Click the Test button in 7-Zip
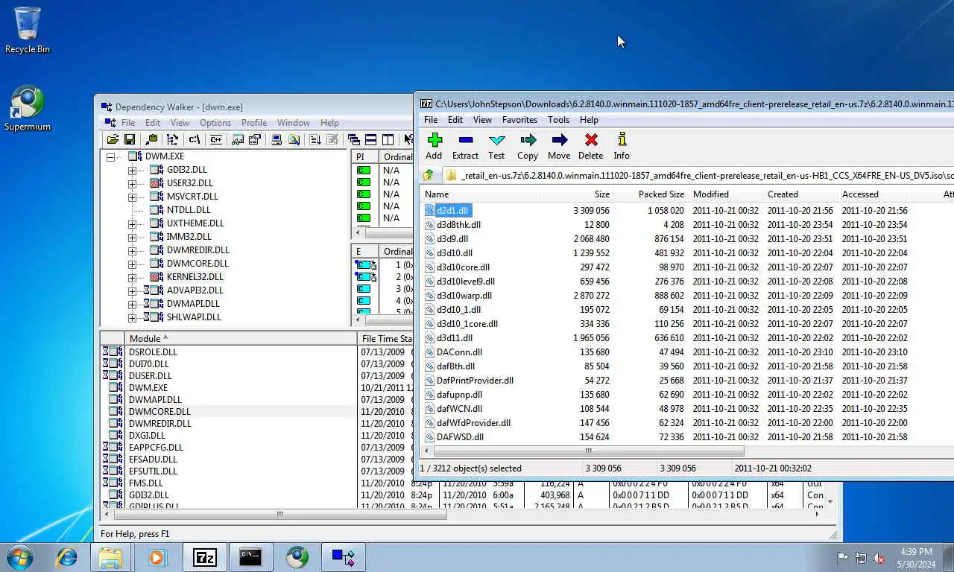Screen dimensions: 954x572 tap(496, 146)
